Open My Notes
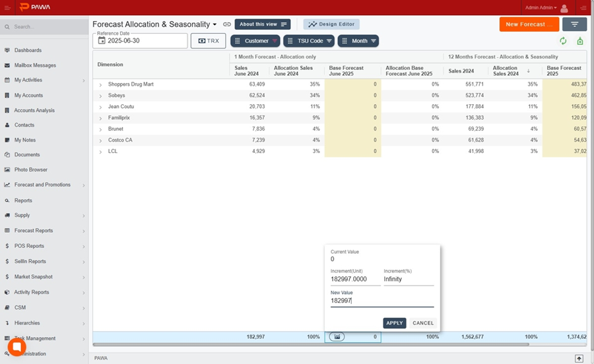 click(x=25, y=140)
